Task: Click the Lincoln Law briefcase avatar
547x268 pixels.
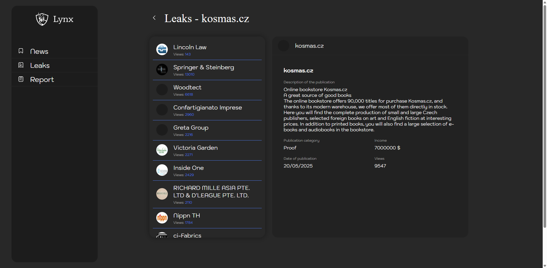Action: 162,49
